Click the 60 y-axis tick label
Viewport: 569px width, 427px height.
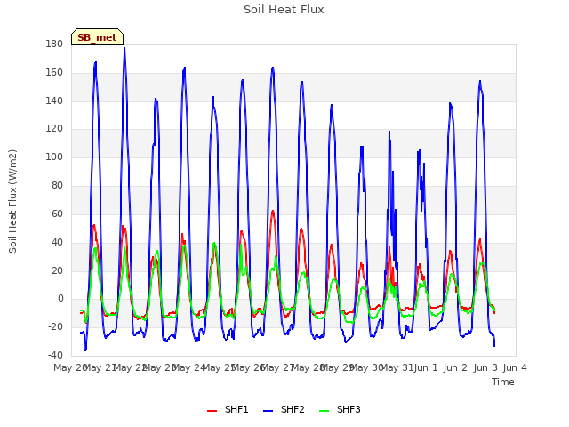coord(57,213)
